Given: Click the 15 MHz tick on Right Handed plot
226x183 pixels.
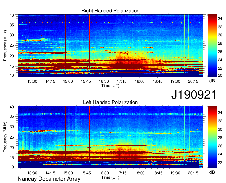Looking at the screenshot, I should coord(12,66).
